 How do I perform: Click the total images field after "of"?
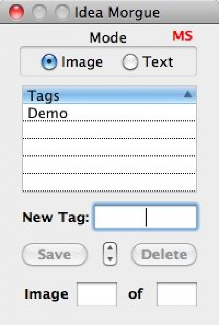tap(177, 294)
